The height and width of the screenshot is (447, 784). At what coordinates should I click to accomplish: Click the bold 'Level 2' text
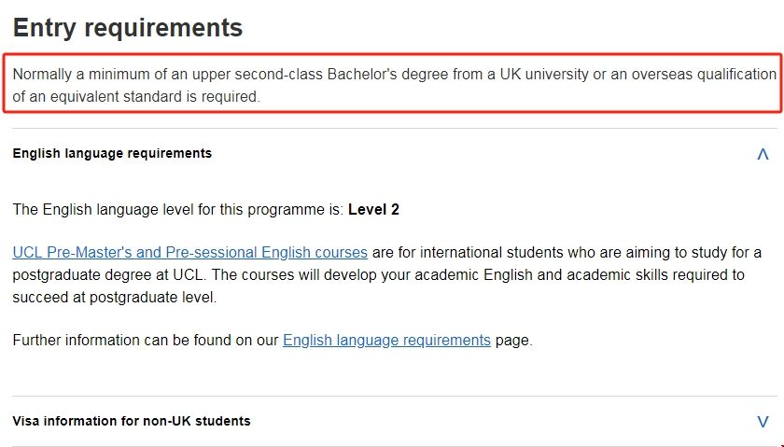pyautogui.click(x=373, y=210)
